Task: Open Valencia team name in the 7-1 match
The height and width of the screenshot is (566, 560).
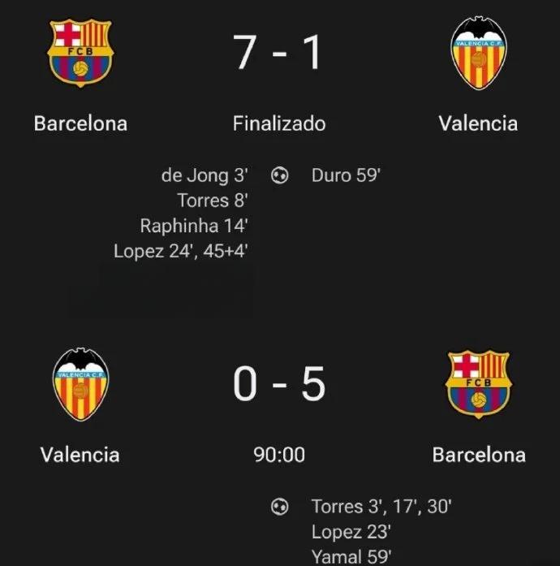Action: [478, 123]
